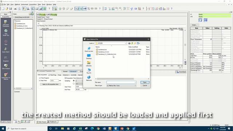The height and width of the screenshot is (131, 233).
Task: Open Instrument Parameters in the left sidebar
Action: coord(6,23)
